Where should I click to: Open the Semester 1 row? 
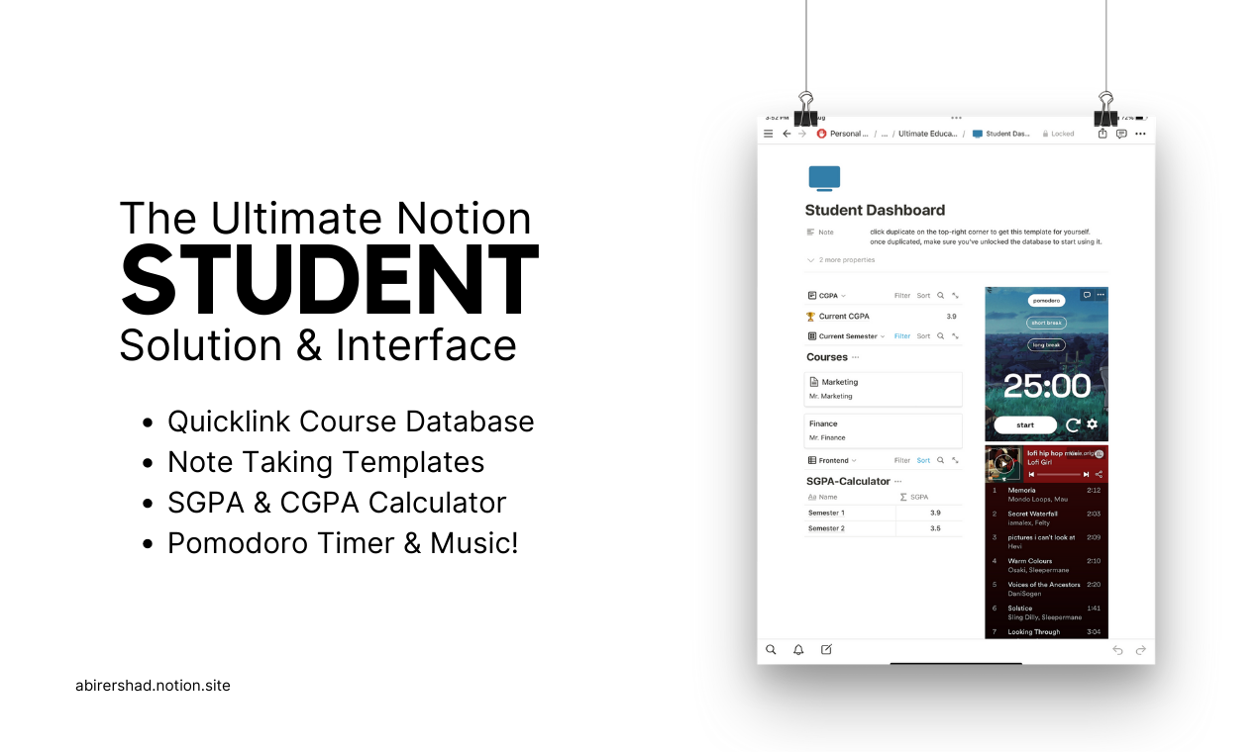tap(883, 513)
